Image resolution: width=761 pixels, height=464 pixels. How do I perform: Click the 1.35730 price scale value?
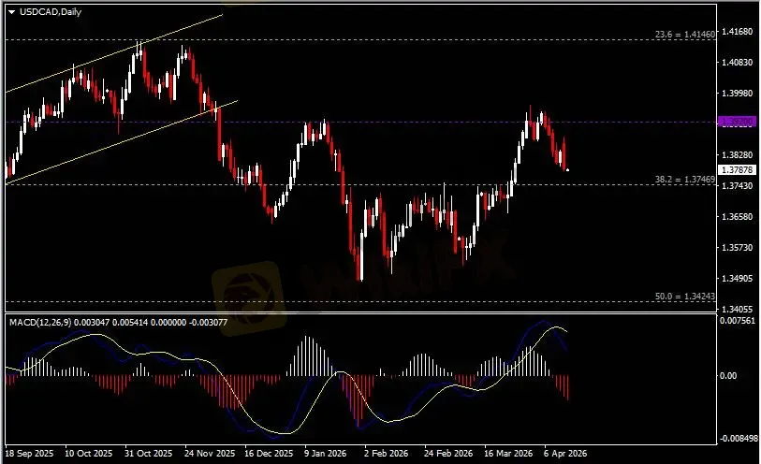tap(738, 247)
